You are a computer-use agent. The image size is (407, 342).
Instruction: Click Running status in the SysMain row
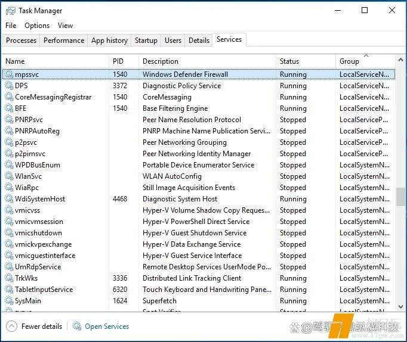pyautogui.click(x=293, y=301)
